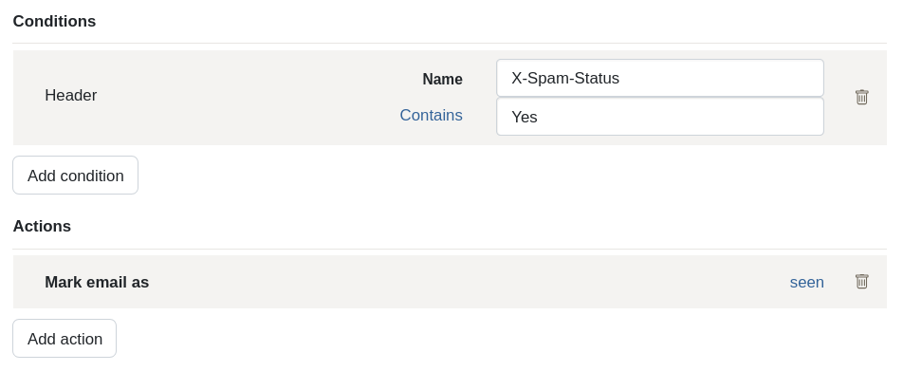Click the divider line below Conditions heading
This screenshot has height=390, width=903.
click(x=450, y=44)
